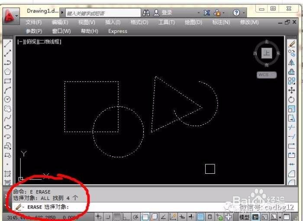Open the 俯视 view controls menu
This screenshot has height=221, width=303.
[31, 42]
